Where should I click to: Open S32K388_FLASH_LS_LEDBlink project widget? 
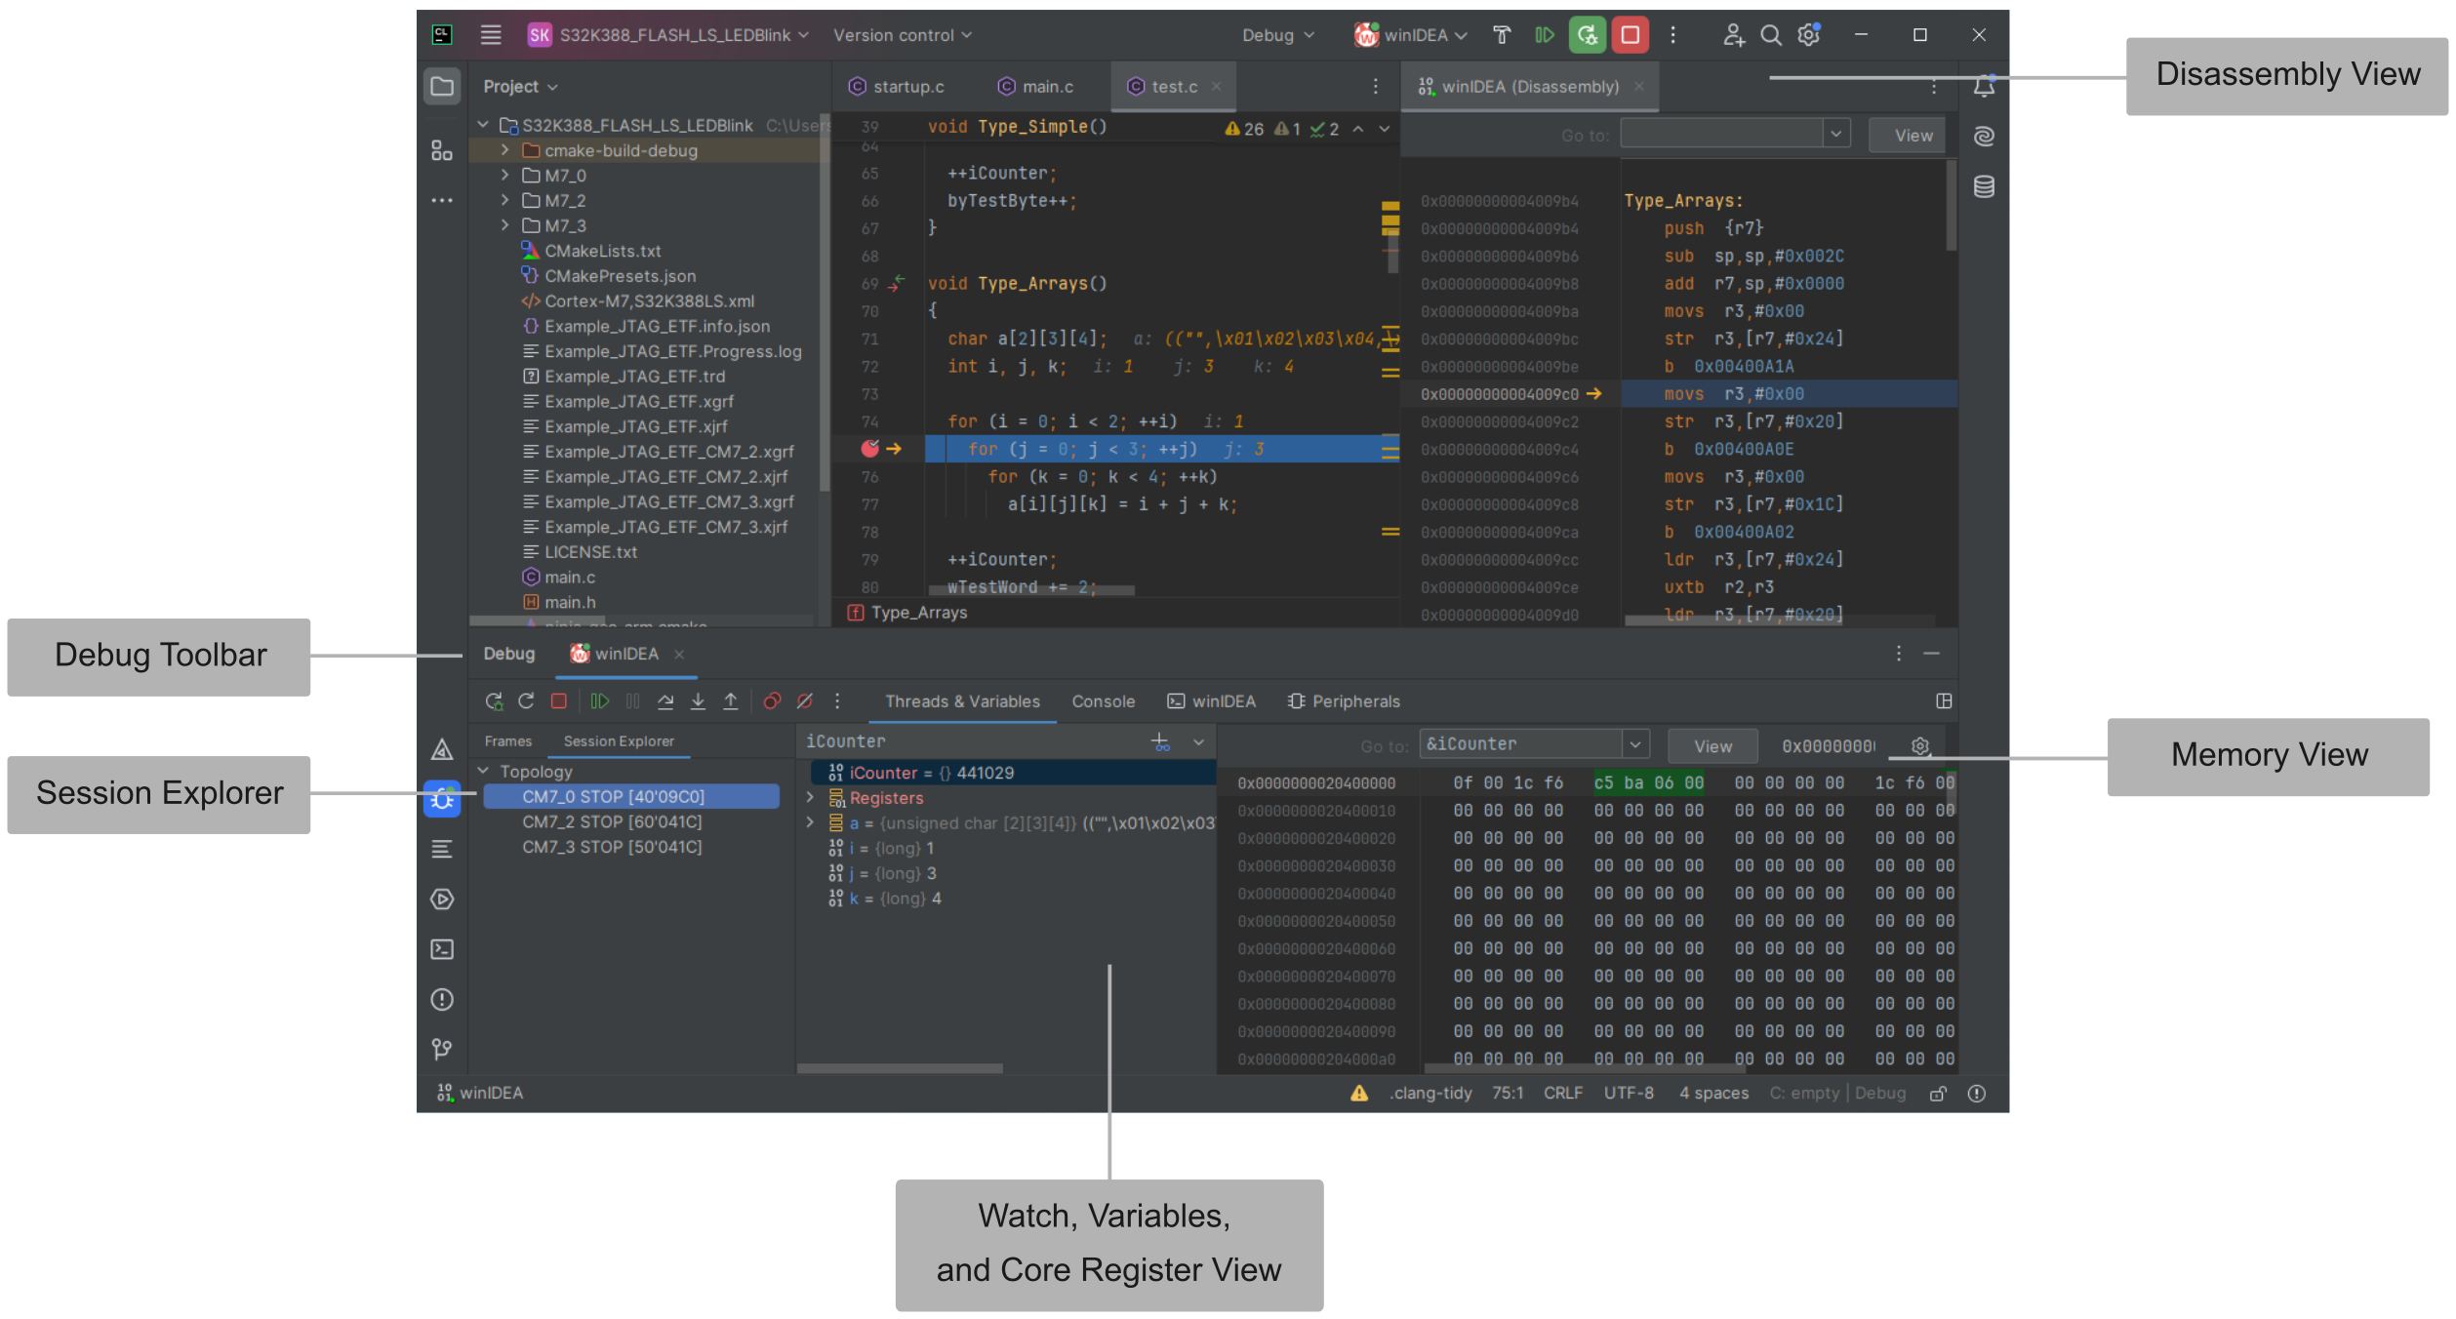coord(668,35)
